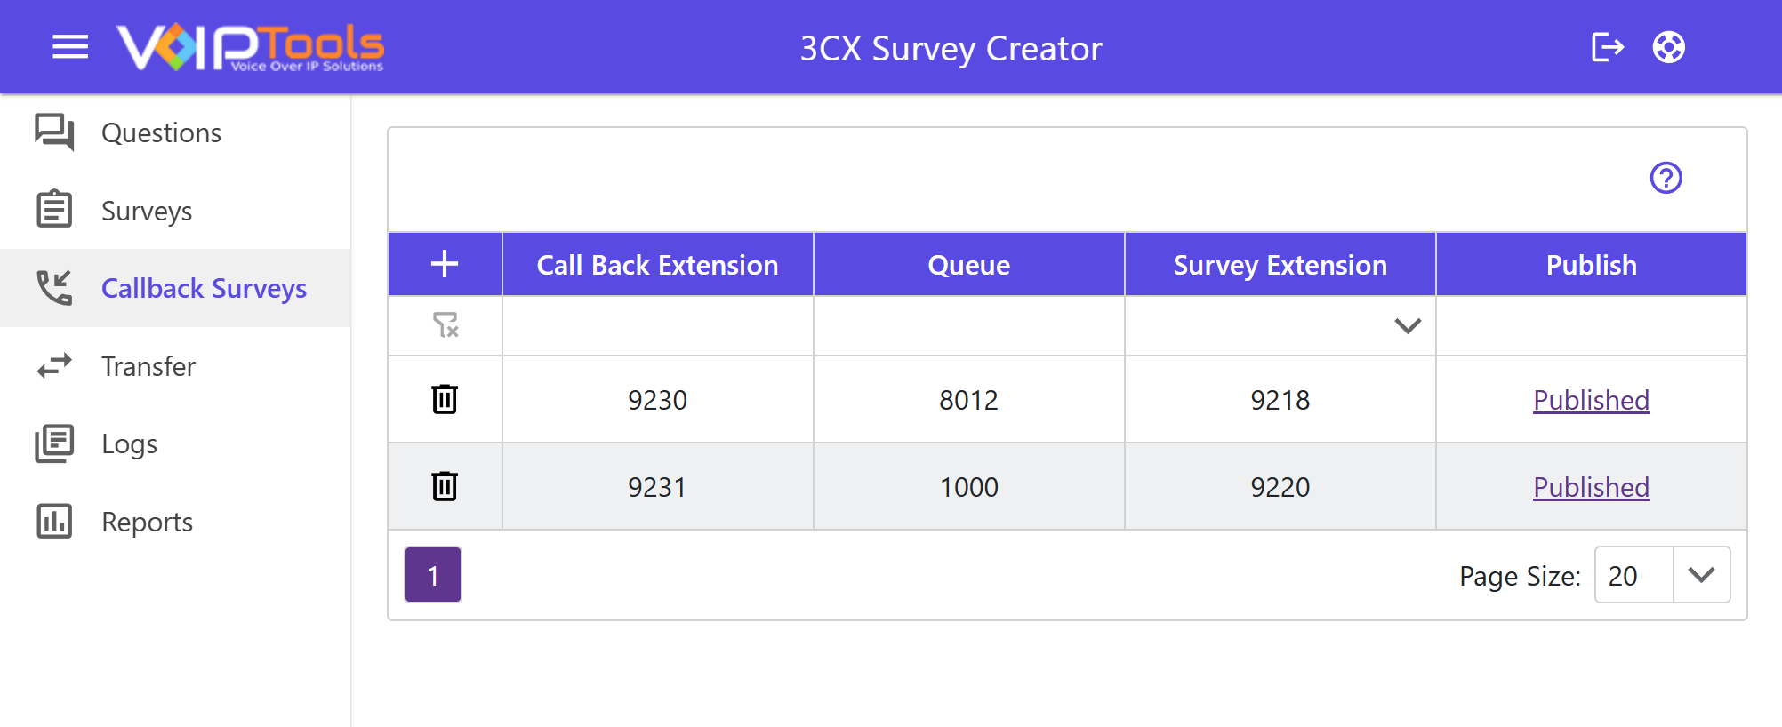
Task: Select call back extension cell 9231
Action: click(x=658, y=487)
